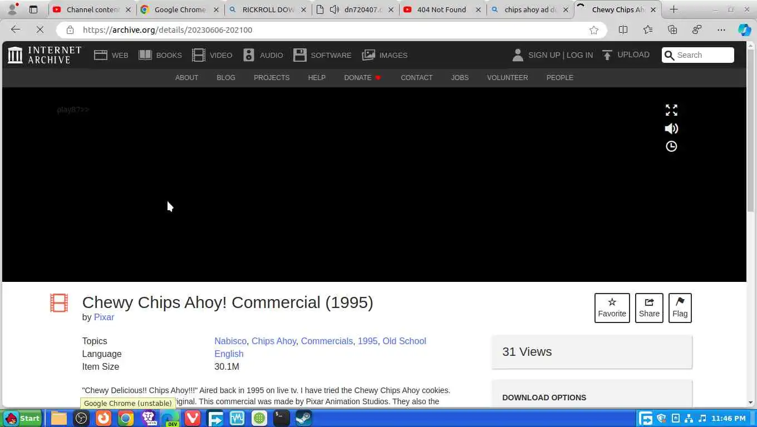This screenshot has height=427, width=757.
Task: Open browser Settings and more menu
Action: click(721, 30)
